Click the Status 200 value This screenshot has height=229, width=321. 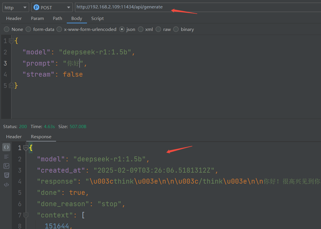(23, 127)
